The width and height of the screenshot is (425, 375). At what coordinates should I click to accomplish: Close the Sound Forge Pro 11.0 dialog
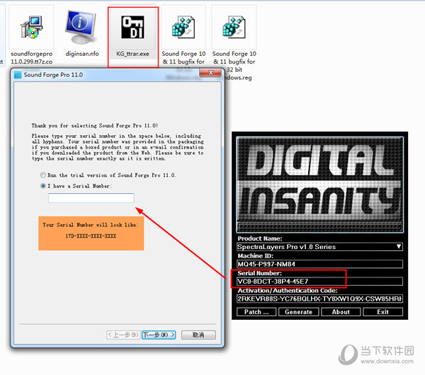[210, 73]
